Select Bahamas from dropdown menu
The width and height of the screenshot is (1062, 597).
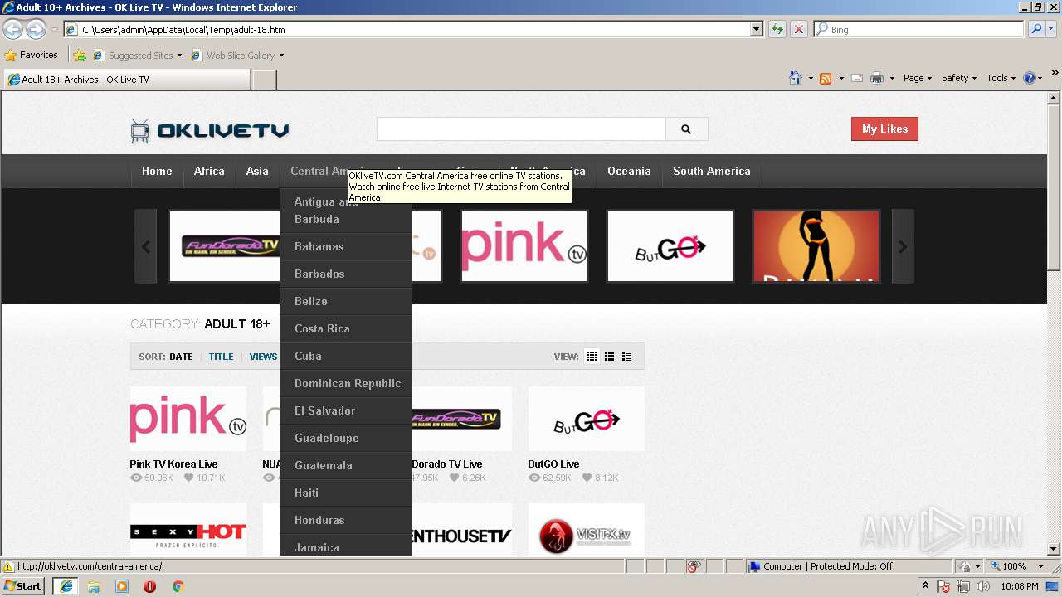346,246
